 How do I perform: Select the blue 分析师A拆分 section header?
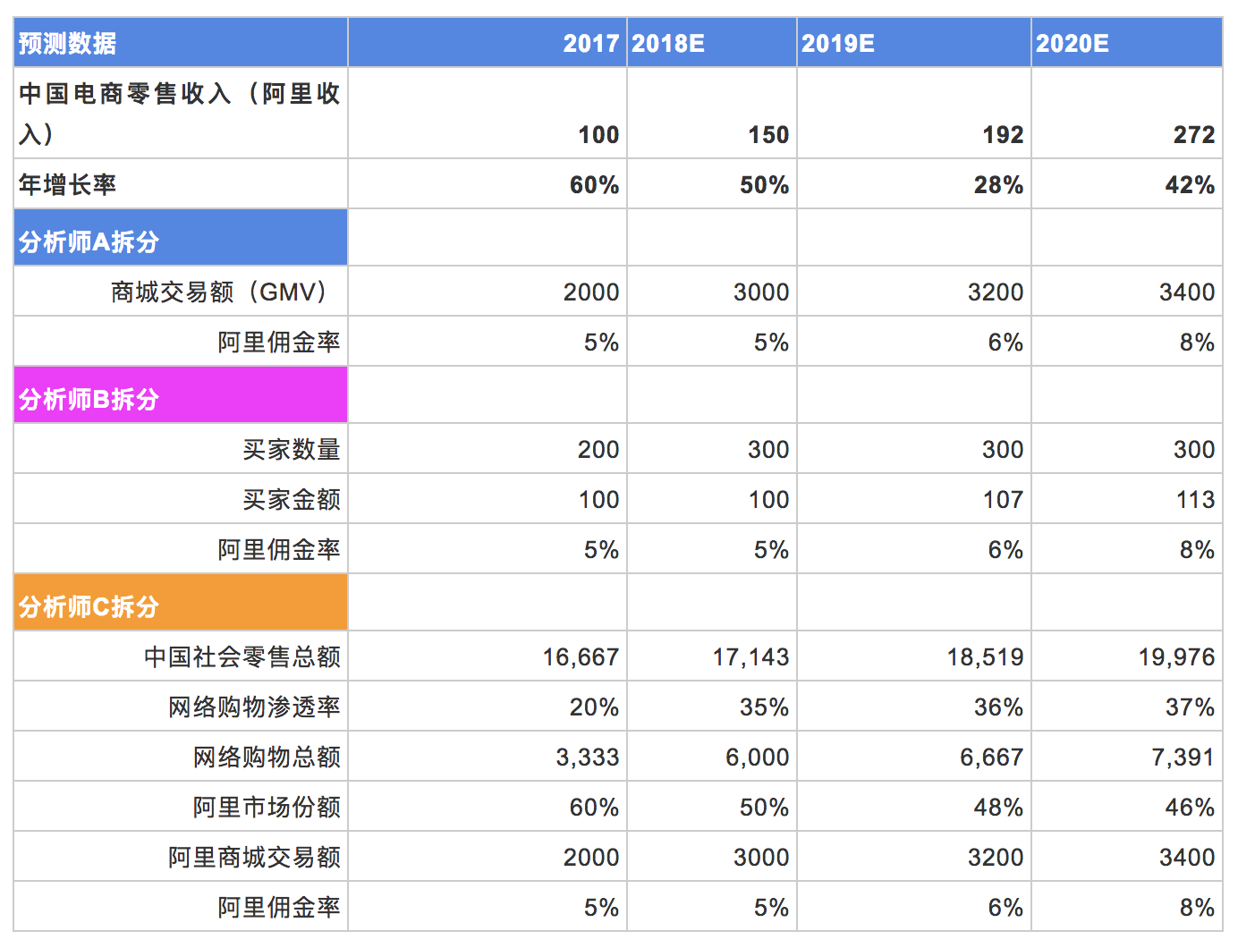pyautogui.click(x=181, y=238)
